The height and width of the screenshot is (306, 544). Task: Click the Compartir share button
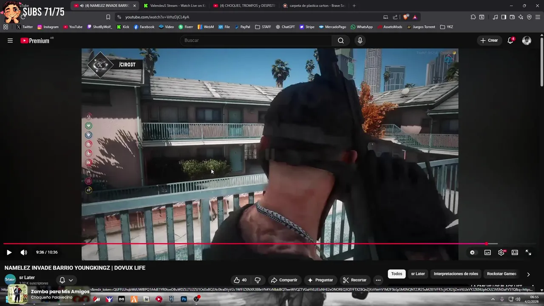[284, 280]
